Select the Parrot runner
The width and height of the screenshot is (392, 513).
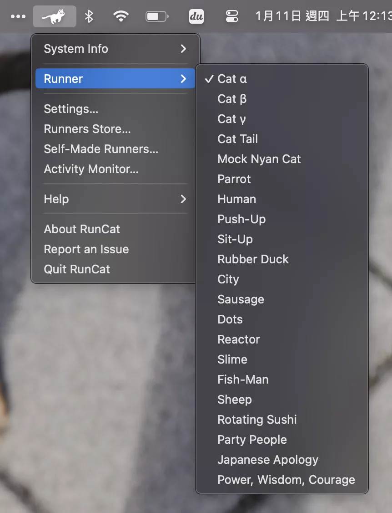pos(282,179)
